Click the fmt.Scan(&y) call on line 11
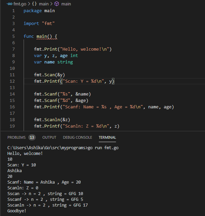205x216 pixels. tap(49, 75)
